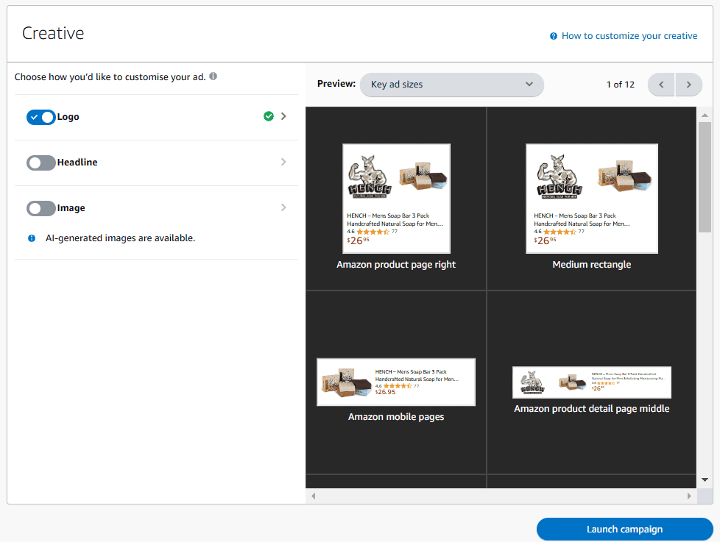This screenshot has height=542, width=720.
Task: Click the left arrow on the horizontal scrollbar
Action: click(x=313, y=496)
